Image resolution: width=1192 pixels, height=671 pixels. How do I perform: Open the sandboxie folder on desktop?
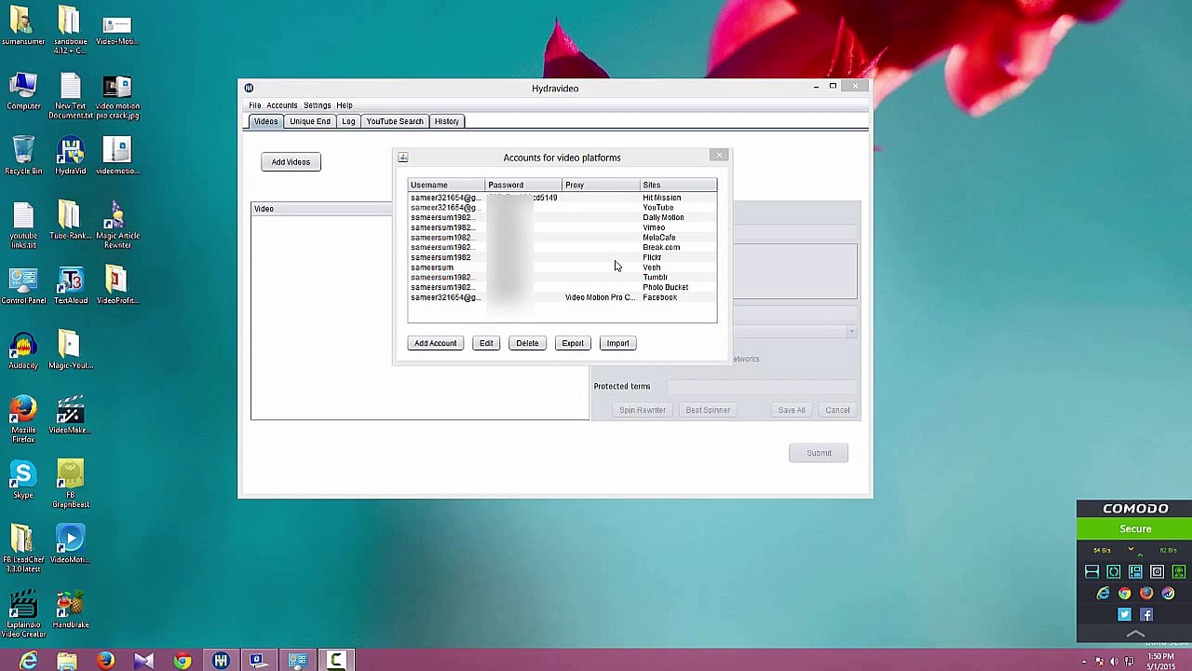click(x=70, y=31)
